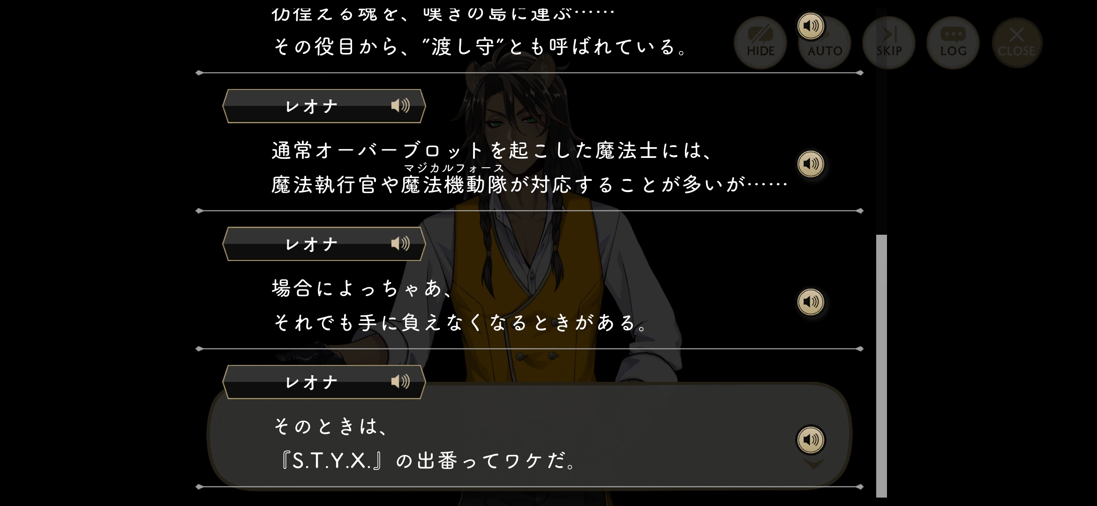Click the scrollbar track above the thumb
The width and height of the screenshot is (1097, 506).
(x=881, y=122)
